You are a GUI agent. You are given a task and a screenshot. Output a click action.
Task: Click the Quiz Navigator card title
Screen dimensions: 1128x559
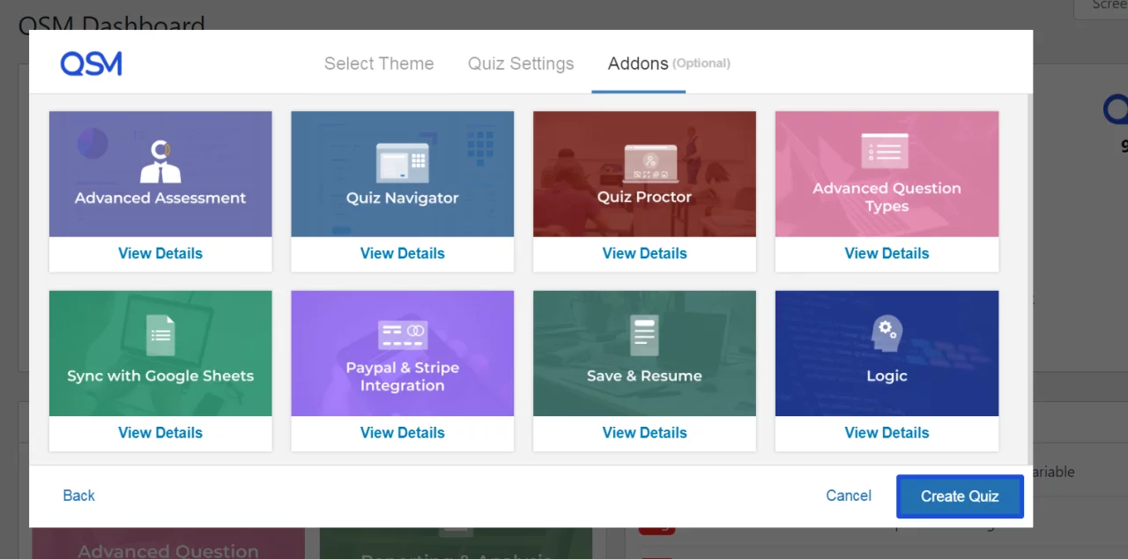click(402, 198)
